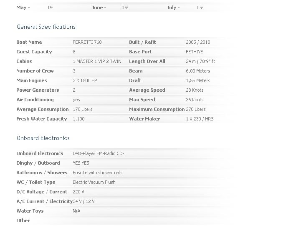Image resolution: width=296 pixels, height=228 pixels.
Task: Click the Average Consumption 170 Liters value
Action: 83,109
